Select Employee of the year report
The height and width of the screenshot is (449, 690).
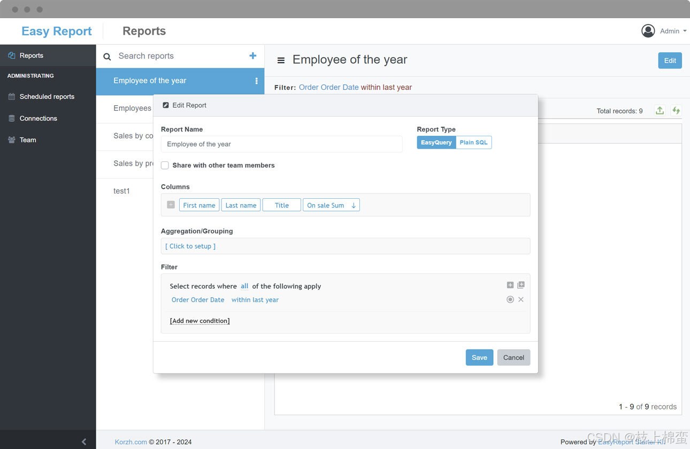coord(180,81)
